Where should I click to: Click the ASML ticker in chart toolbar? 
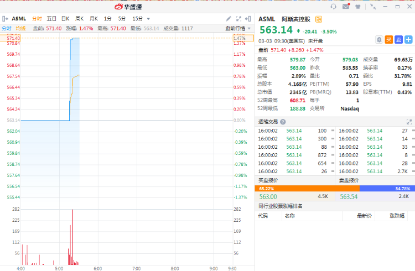(19, 19)
